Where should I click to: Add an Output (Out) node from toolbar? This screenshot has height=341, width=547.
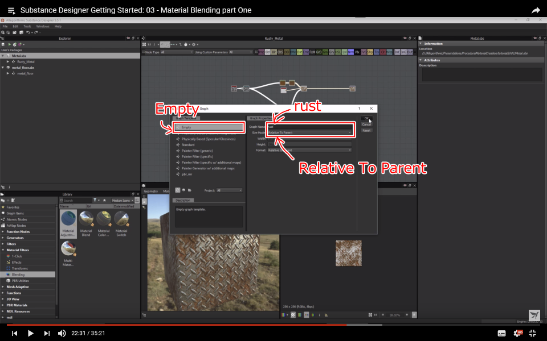[x=410, y=52]
